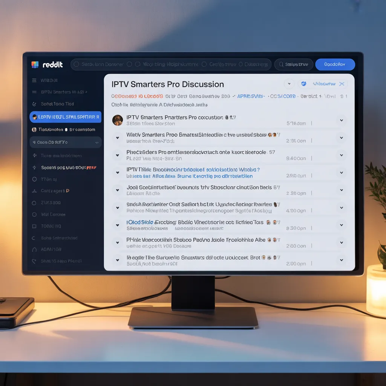Select the radio circle beside 'ZUKS 800' sidebar item
Image resolution: width=386 pixels, height=386 pixels.
point(34,203)
